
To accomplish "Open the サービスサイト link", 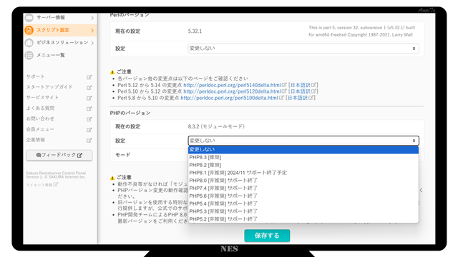I will click(x=42, y=98).
